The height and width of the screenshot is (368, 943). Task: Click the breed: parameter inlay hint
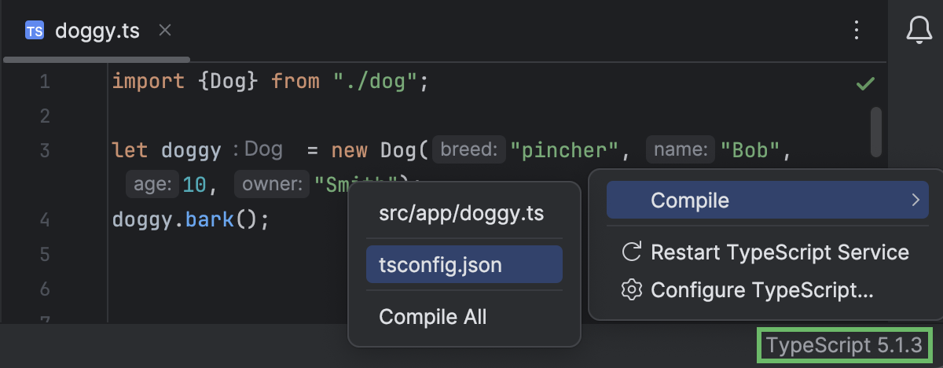468,149
